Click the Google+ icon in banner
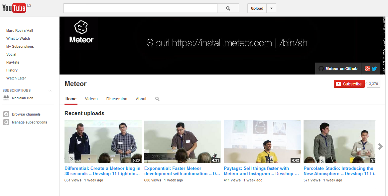The image size is (388, 196). tap(367, 69)
